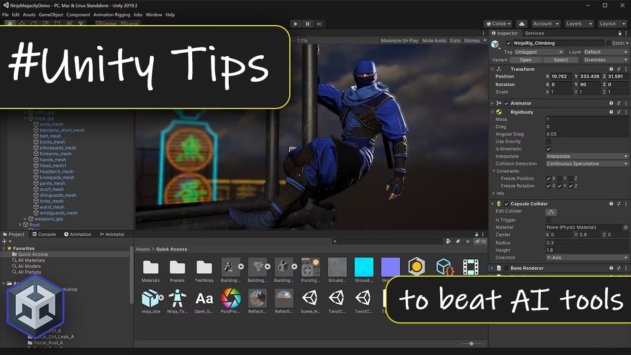
Task: Click the Search by Label tag icon
Action: pos(458,242)
